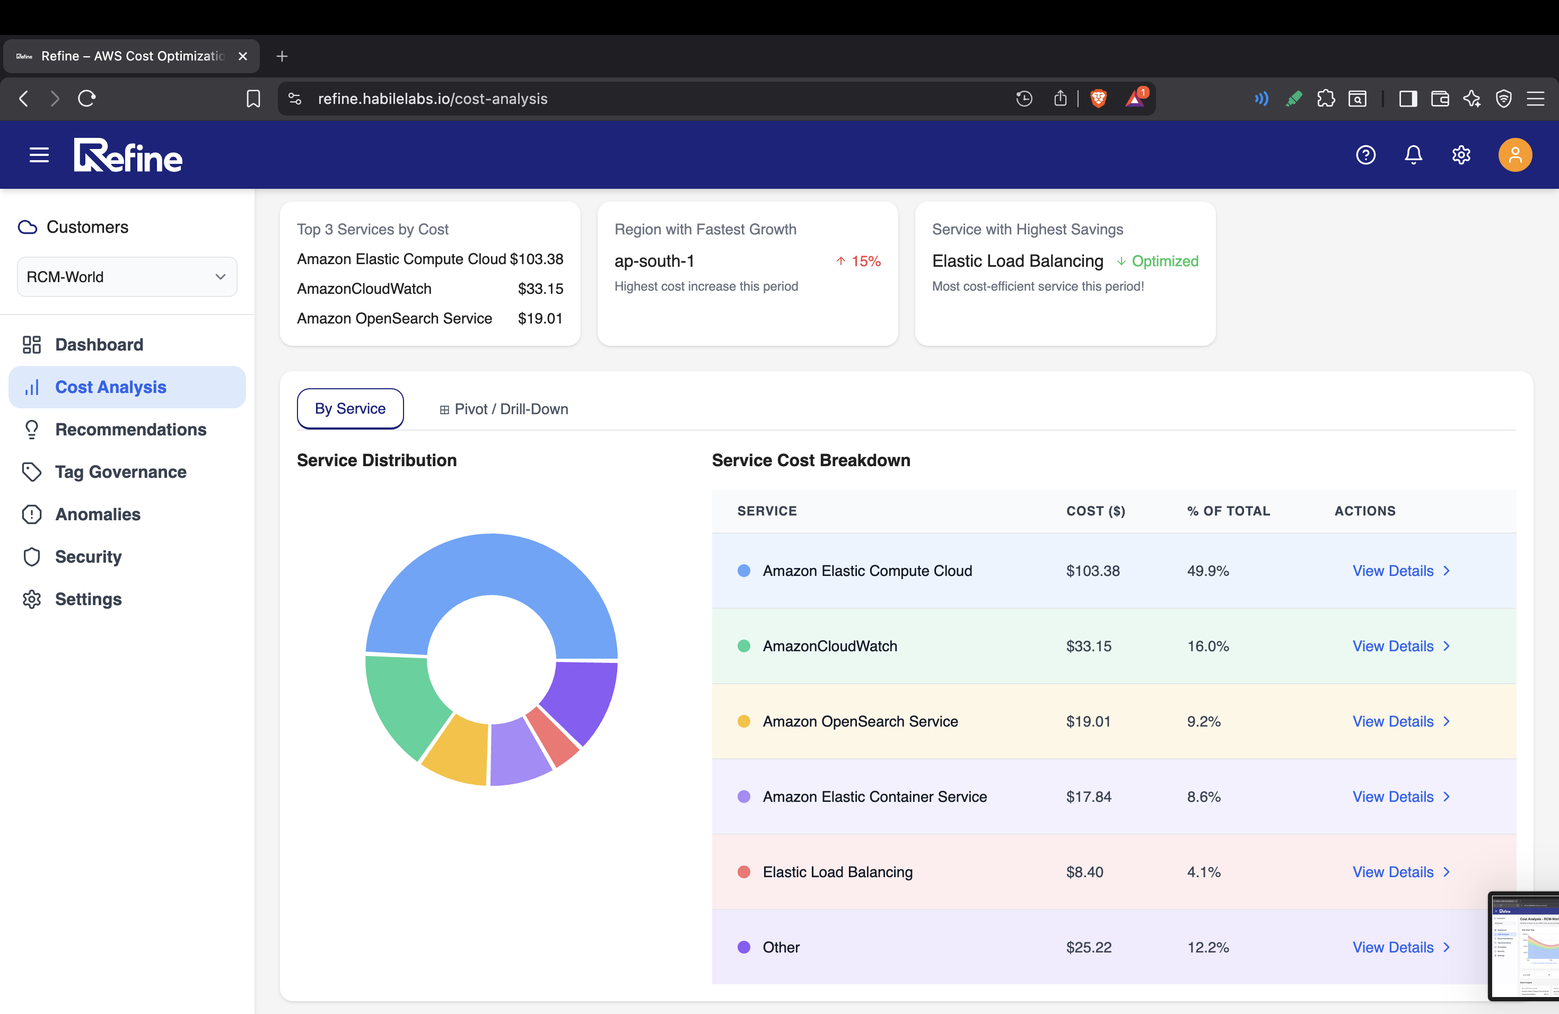Switch to Pivot / Drill-Down tab
Screen dimensions: 1559x1014
(x=504, y=409)
